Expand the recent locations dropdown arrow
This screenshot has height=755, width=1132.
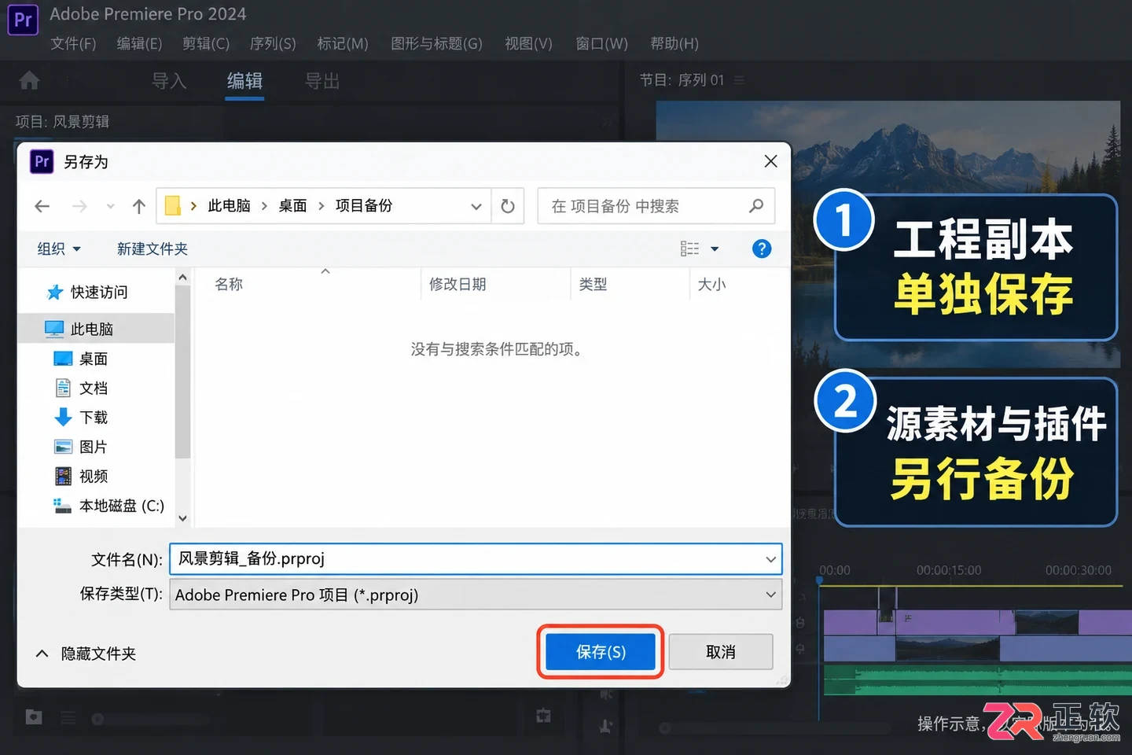pyautogui.click(x=111, y=206)
